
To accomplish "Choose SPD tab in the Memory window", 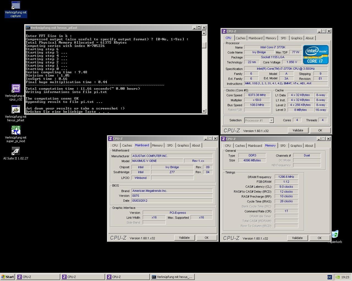I will 283,146.
